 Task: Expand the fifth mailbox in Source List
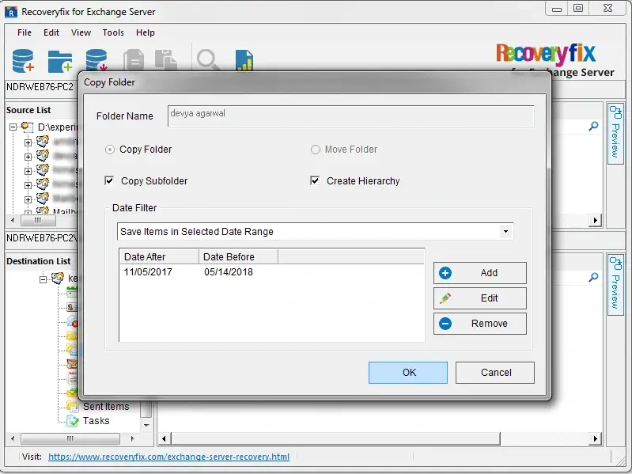(28, 199)
